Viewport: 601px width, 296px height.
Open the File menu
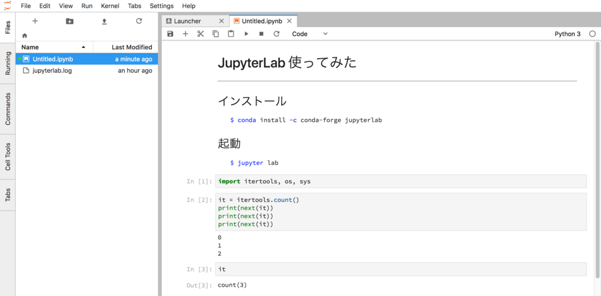coord(26,6)
